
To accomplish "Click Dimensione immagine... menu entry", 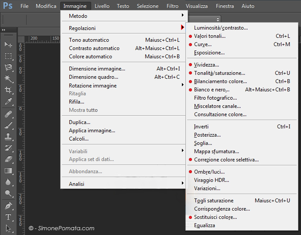I will (x=97, y=69).
